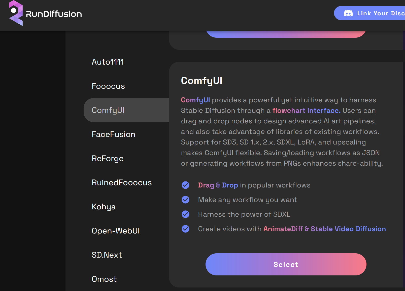Screen dimensions: 405x291
Task: Click the Link Your Discord button
Action: [x=373, y=13]
